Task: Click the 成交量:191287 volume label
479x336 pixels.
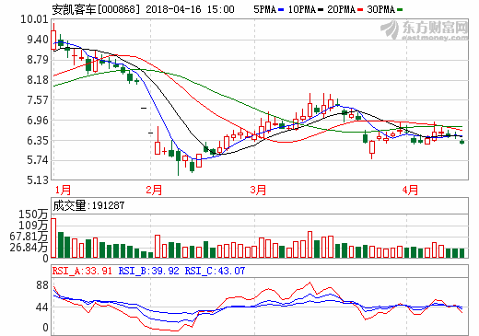Action: (x=88, y=205)
